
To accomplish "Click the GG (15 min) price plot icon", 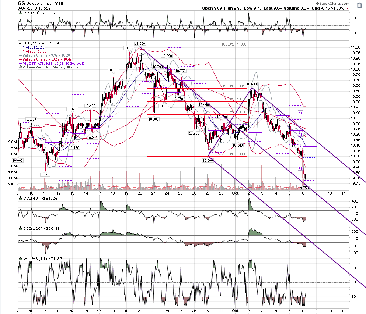I will [x=21, y=43].
